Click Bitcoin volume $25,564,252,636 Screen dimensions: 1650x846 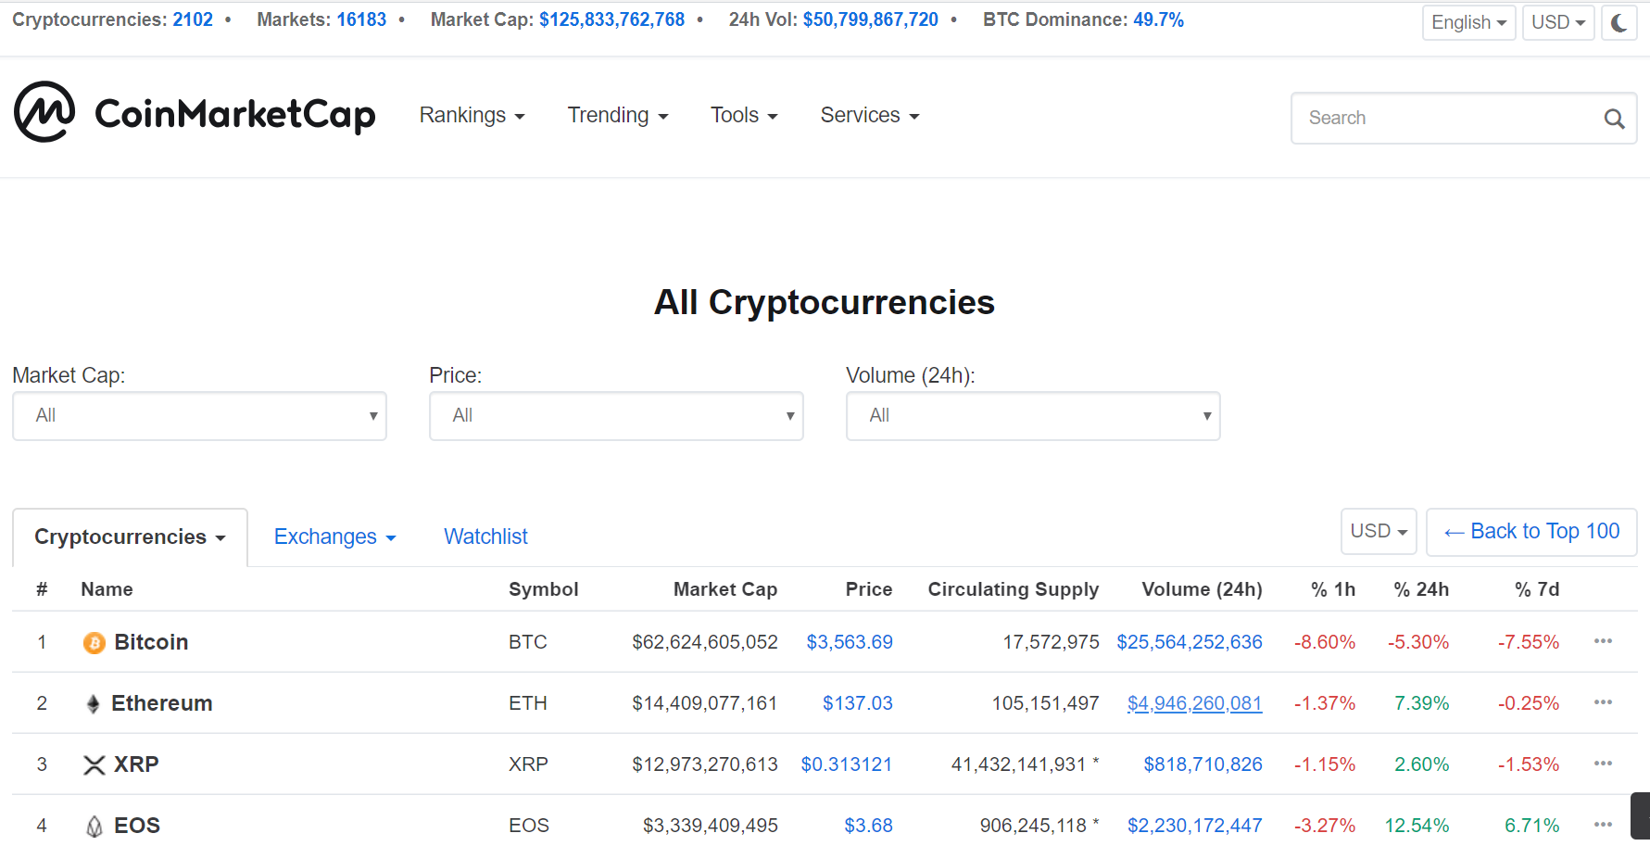(x=1190, y=642)
